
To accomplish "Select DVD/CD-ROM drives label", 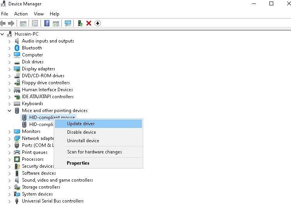I will pos(43,76).
